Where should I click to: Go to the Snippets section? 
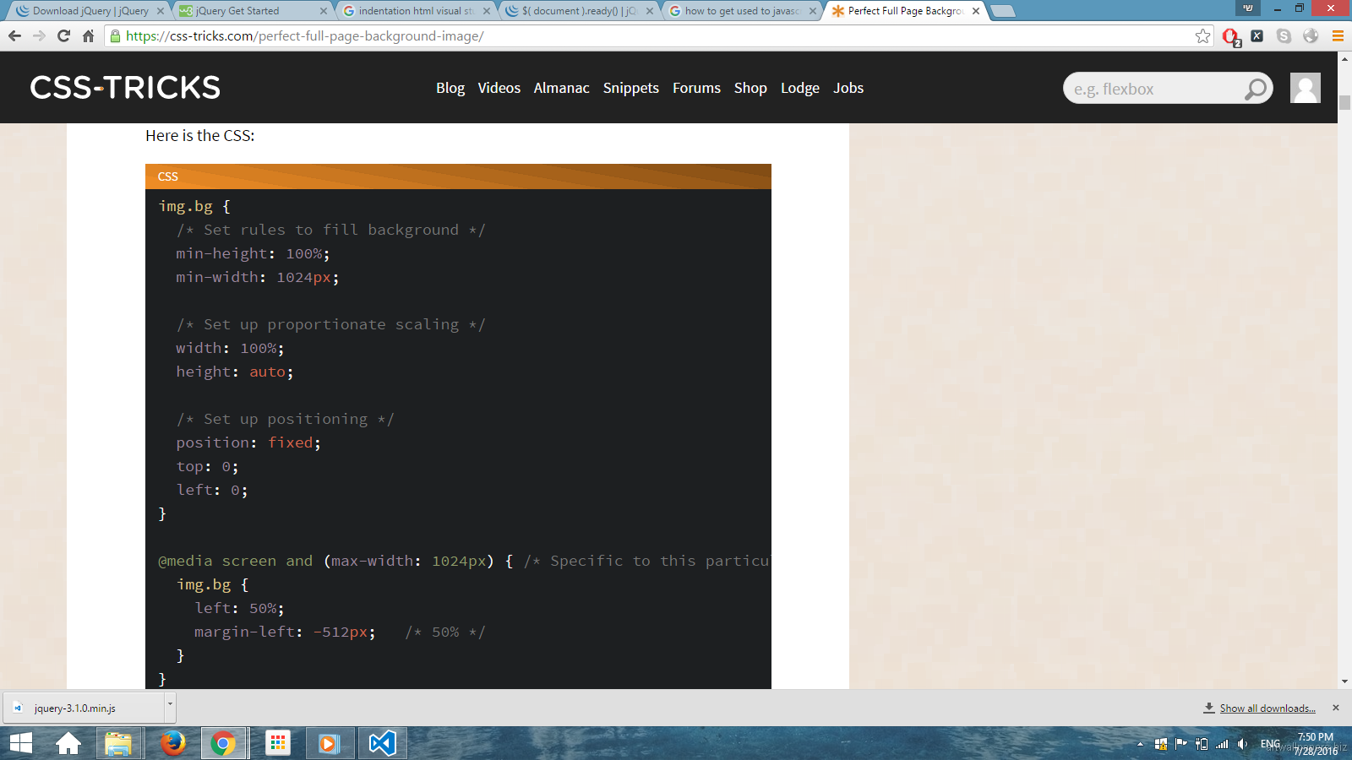(x=630, y=88)
